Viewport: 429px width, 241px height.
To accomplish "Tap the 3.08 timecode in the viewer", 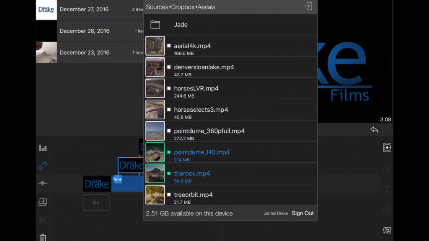I will (x=385, y=119).
